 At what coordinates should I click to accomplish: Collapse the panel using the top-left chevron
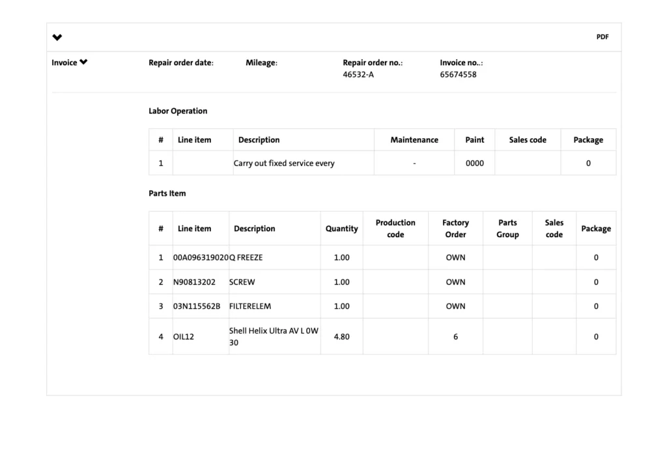pos(57,37)
